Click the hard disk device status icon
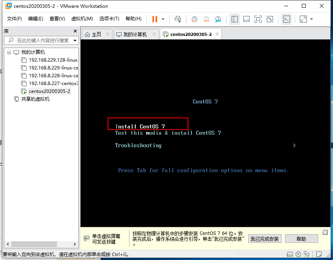Viewport: 333px width, 260px height. 290,254
